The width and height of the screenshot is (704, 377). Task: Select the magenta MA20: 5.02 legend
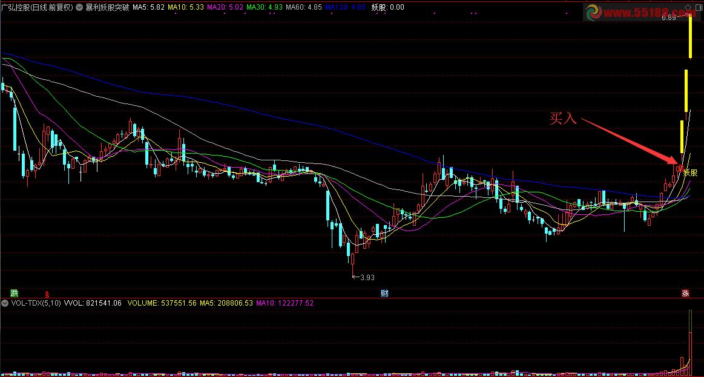tap(224, 8)
